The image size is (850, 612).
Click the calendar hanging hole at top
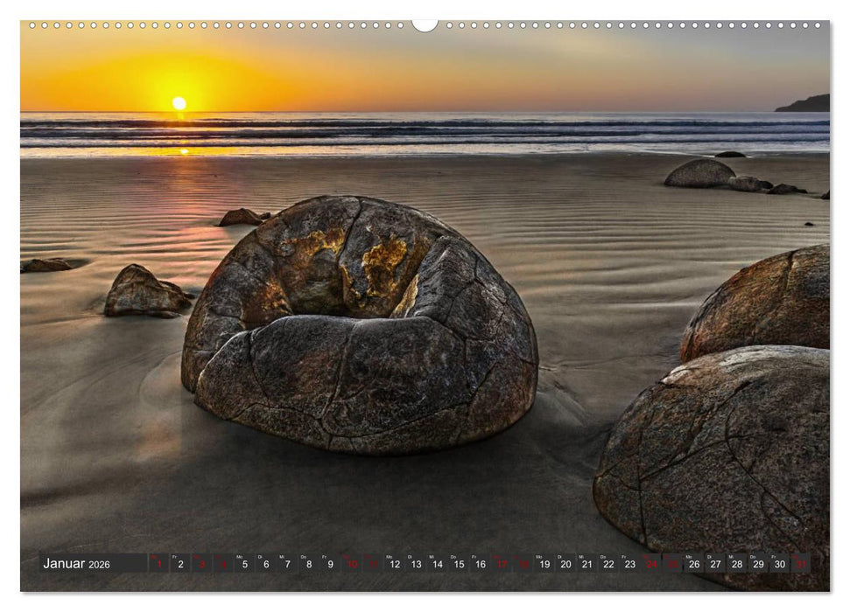tap(425, 24)
